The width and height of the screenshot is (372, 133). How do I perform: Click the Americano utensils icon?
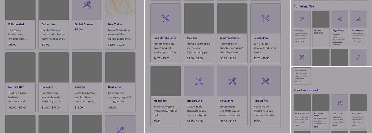click(302, 19)
